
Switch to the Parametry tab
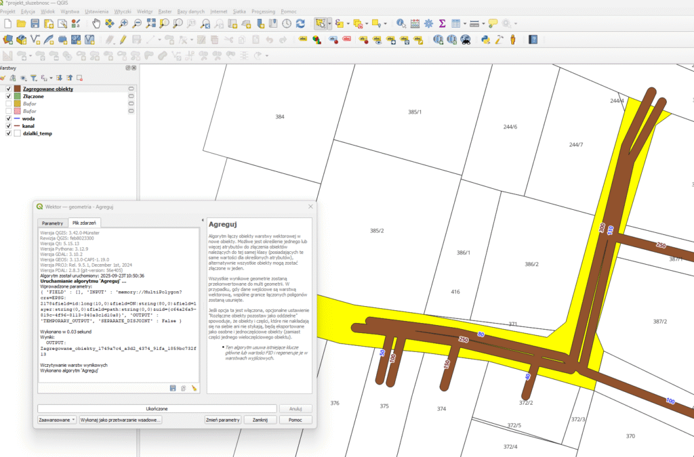tap(52, 223)
